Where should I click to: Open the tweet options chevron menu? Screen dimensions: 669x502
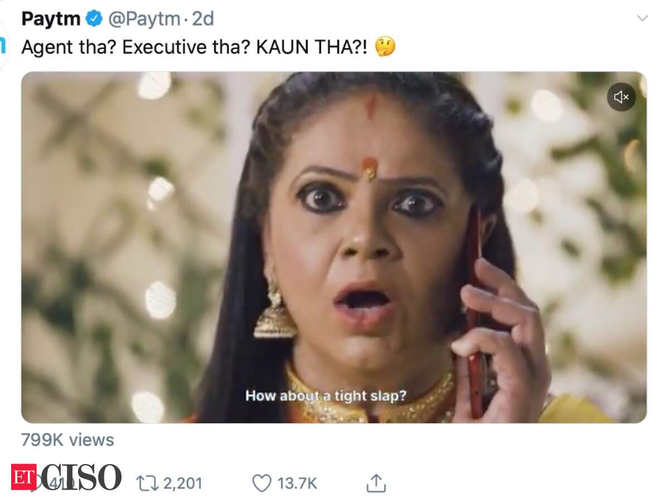click(642, 18)
